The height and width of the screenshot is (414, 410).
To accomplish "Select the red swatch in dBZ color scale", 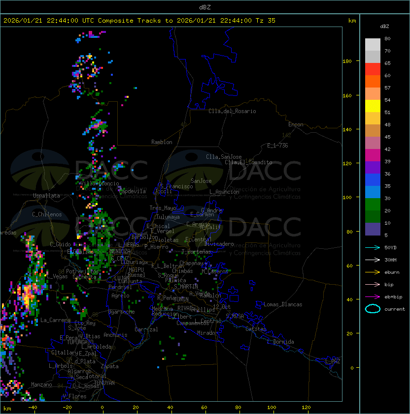I will 373,69.
